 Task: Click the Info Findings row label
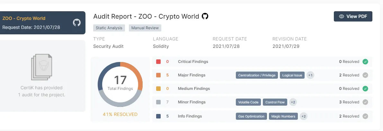[x=190, y=116]
